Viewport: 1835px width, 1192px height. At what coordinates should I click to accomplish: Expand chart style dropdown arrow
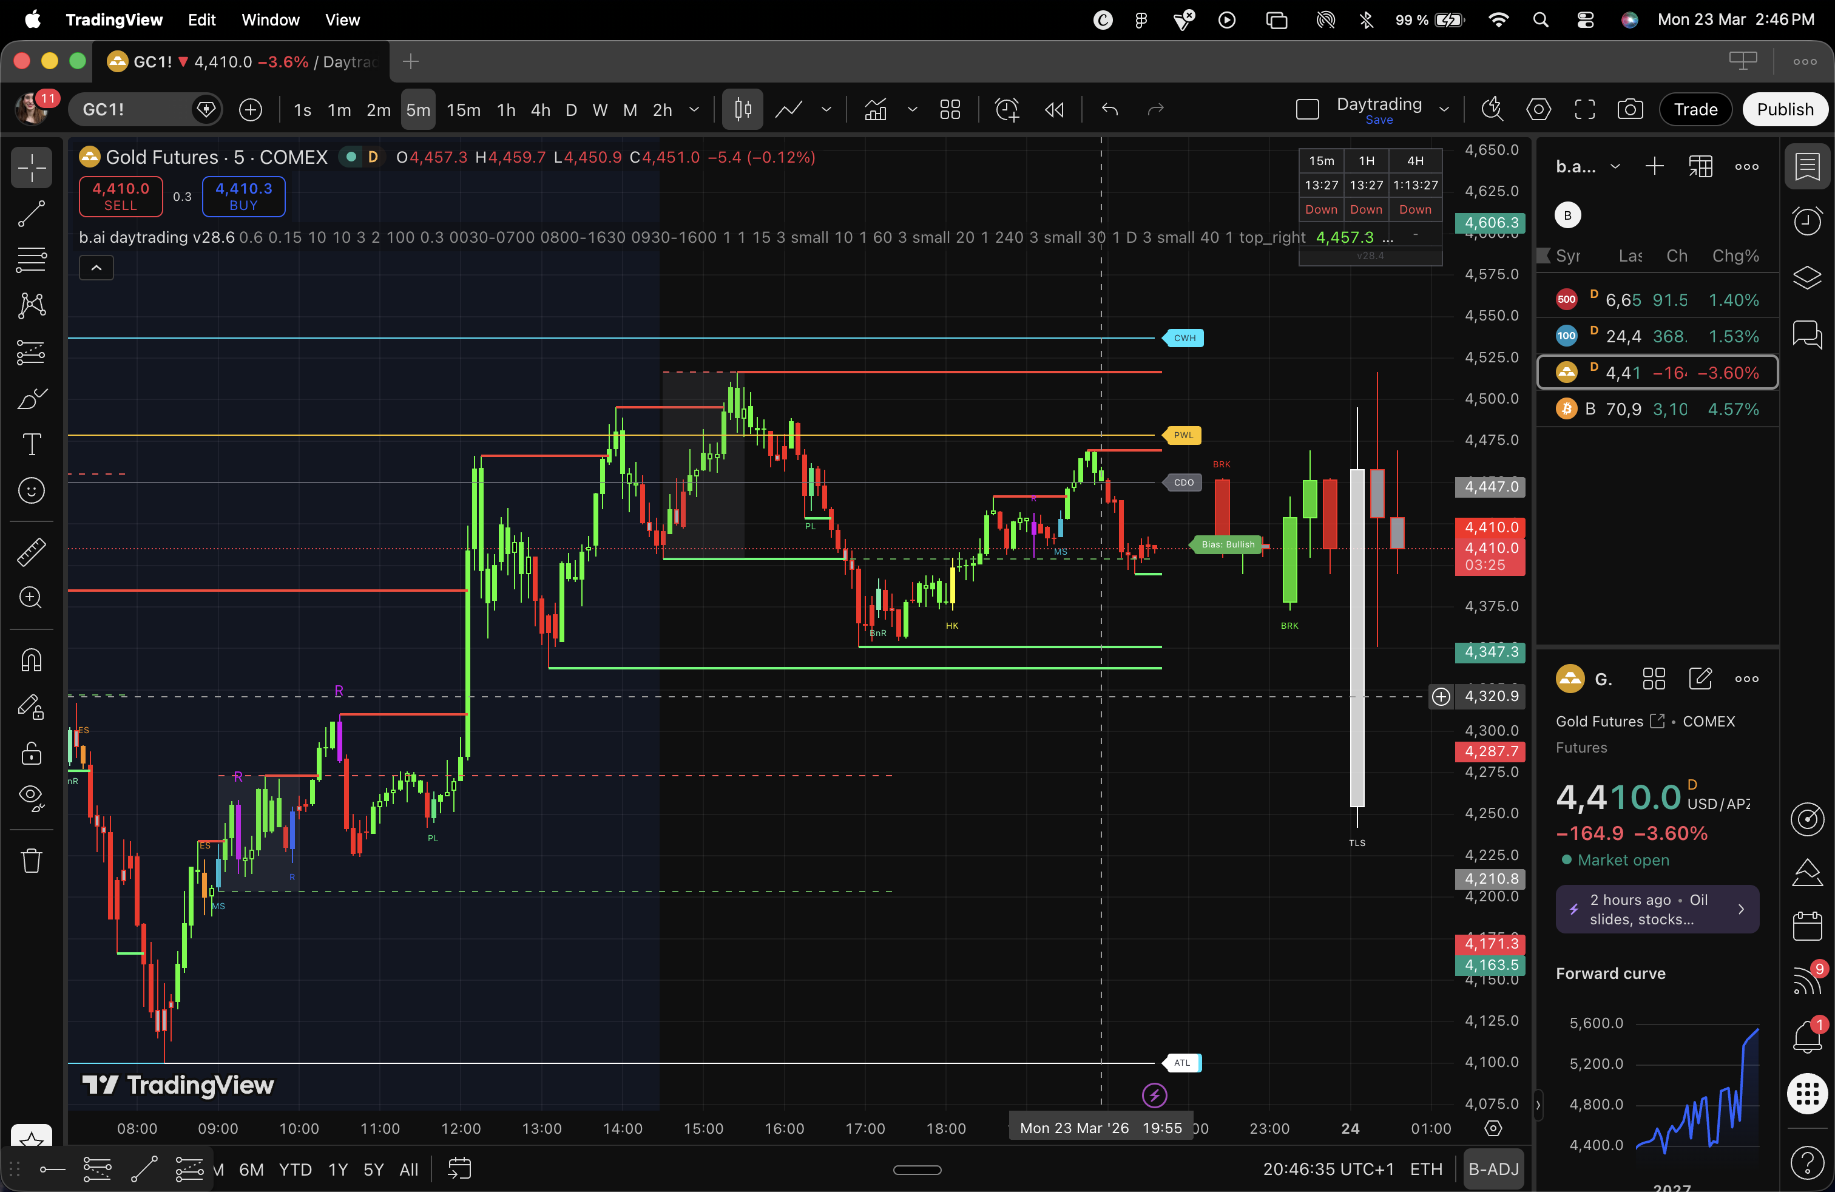tap(826, 109)
